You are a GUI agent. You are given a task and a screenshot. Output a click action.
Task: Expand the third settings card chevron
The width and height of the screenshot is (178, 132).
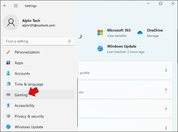click(166, 109)
